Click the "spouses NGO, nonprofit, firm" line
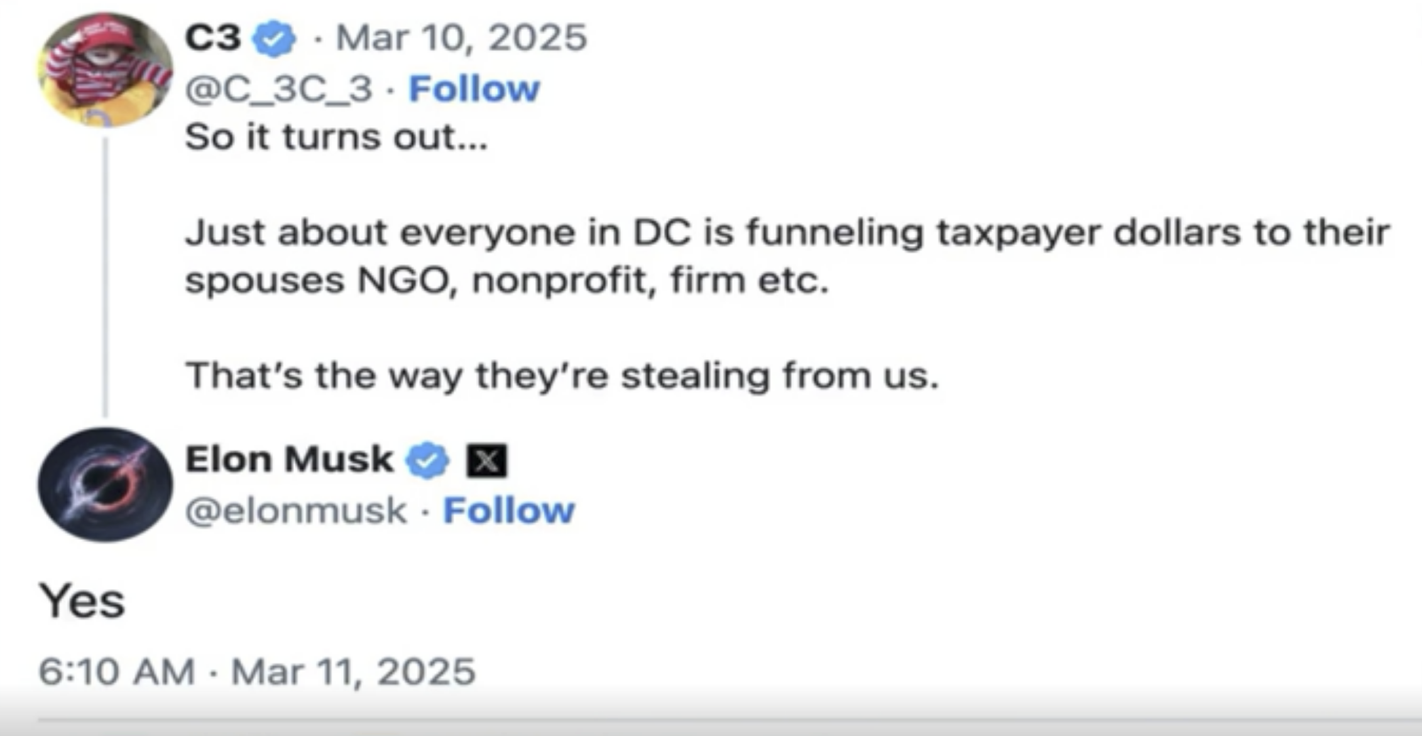The width and height of the screenshot is (1422, 736). pos(506,280)
